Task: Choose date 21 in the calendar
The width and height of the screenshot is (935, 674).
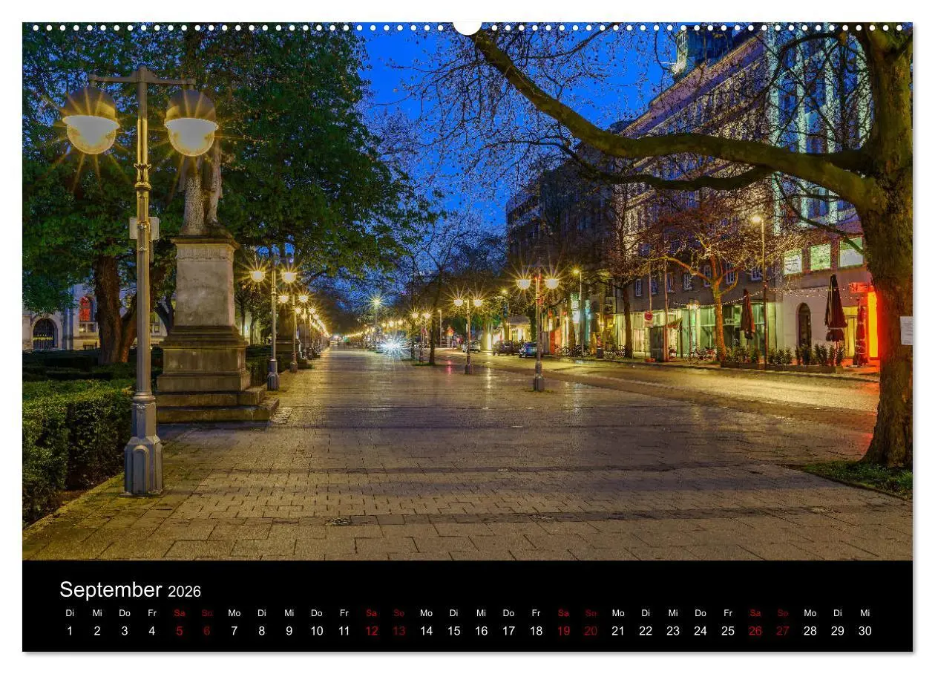Action: point(618,631)
